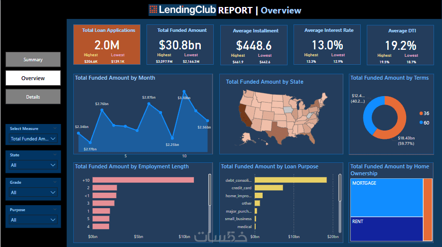The width and height of the screenshot is (442, 247).
Task: Go to the Details page
Action: [33, 97]
